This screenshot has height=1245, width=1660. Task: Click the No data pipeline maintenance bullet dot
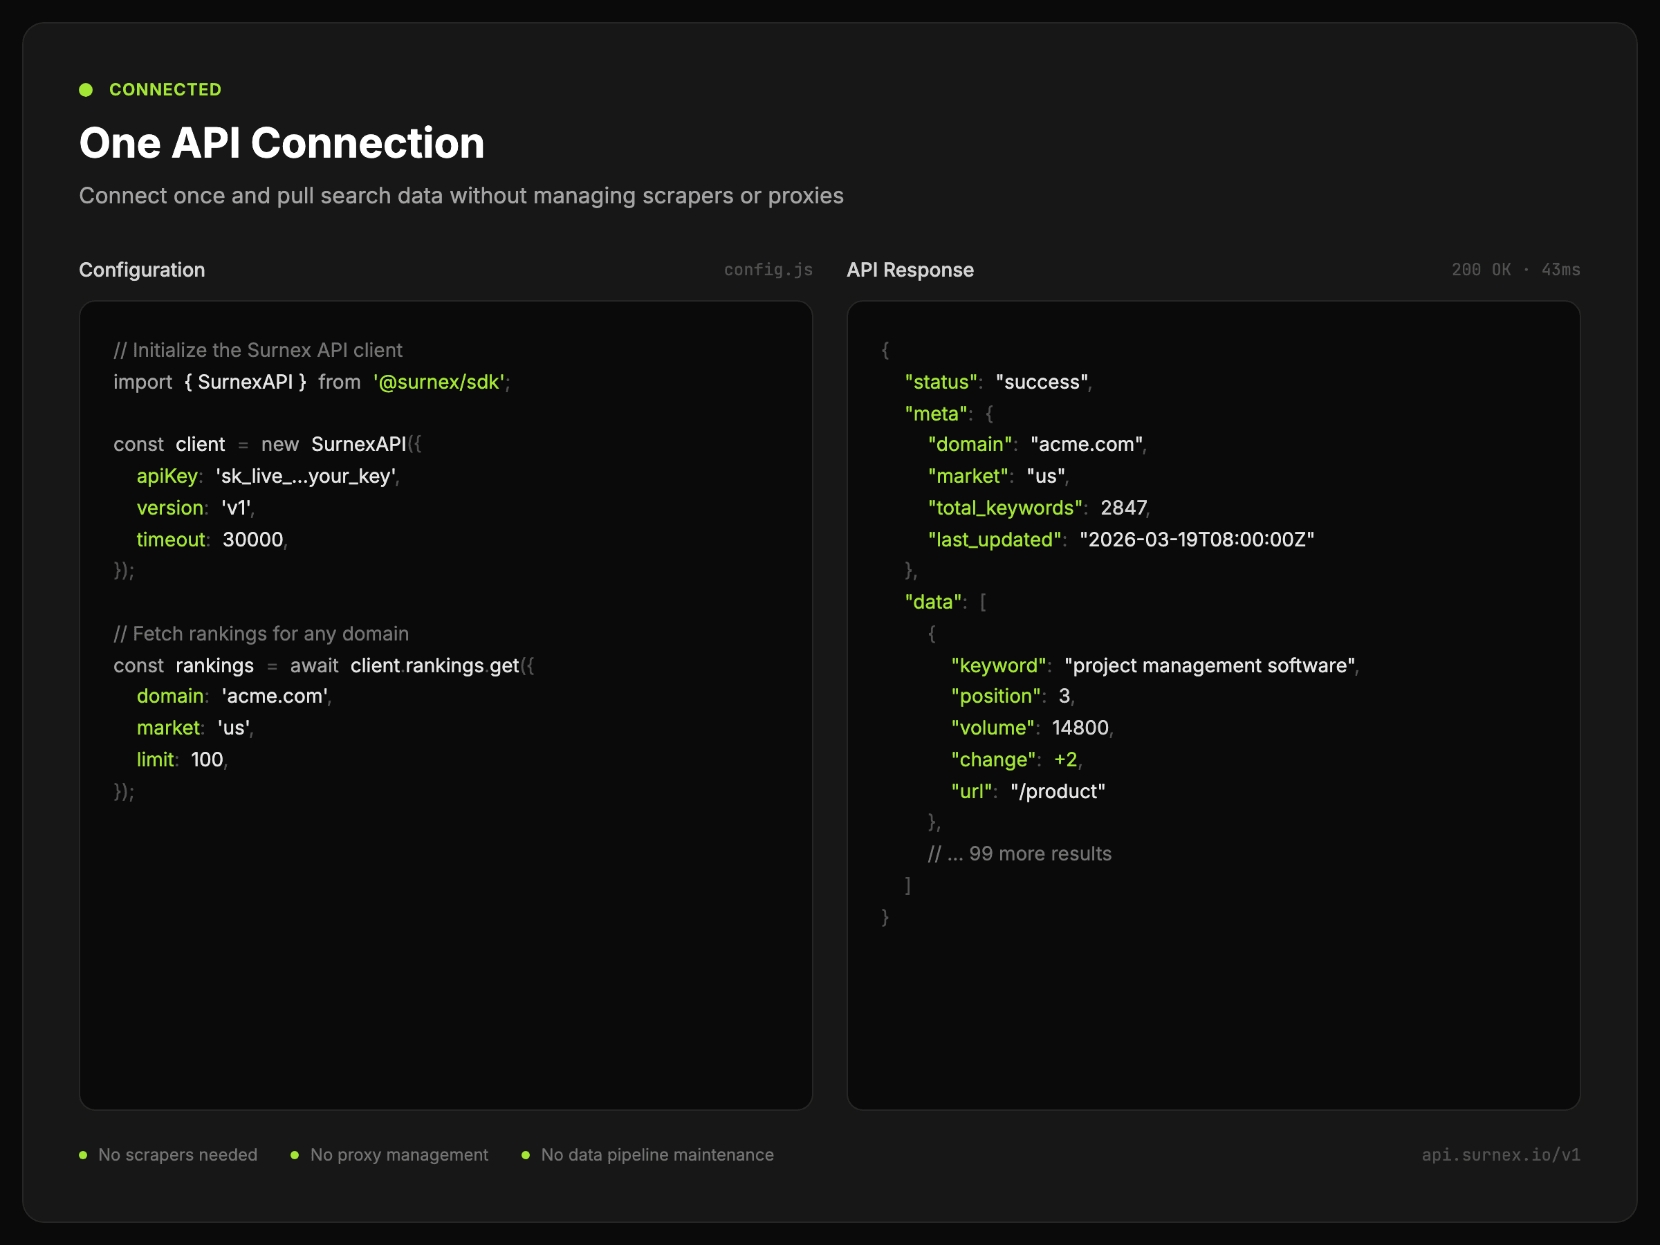(525, 1155)
